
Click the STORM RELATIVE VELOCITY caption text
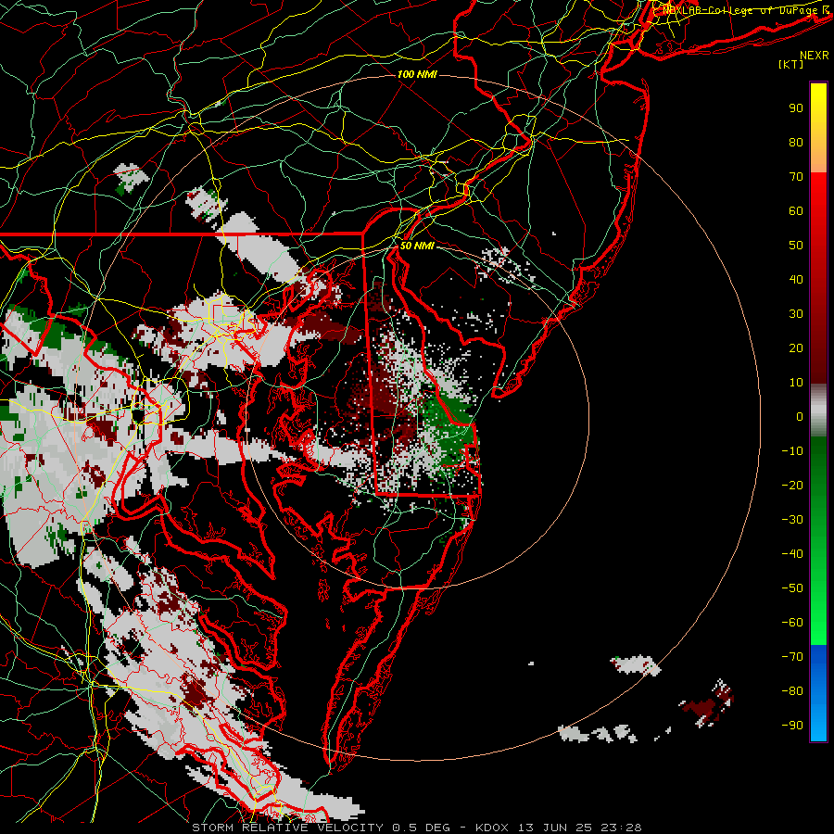[287, 828]
